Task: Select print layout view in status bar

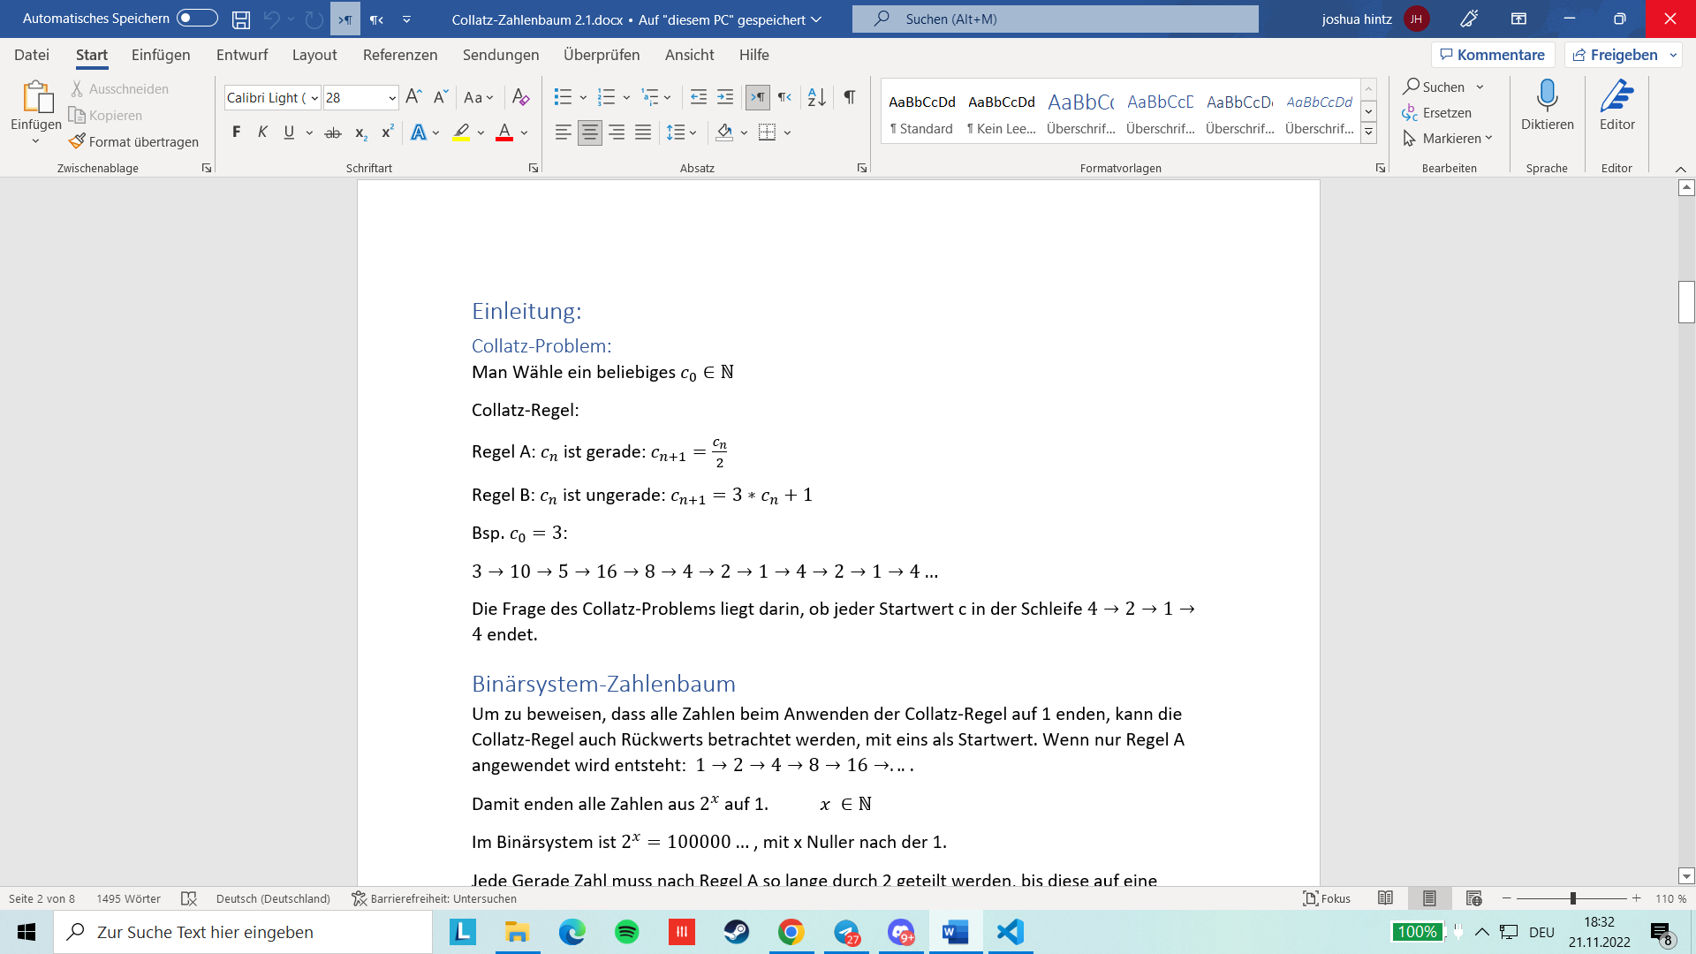Action: tap(1429, 898)
